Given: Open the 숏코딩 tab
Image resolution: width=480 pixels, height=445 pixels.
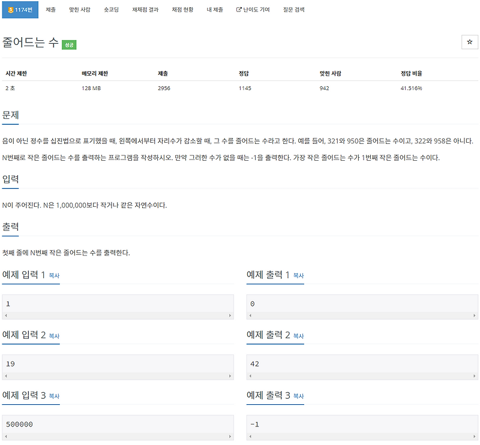Looking at the screenshot, I should [112, 9].
